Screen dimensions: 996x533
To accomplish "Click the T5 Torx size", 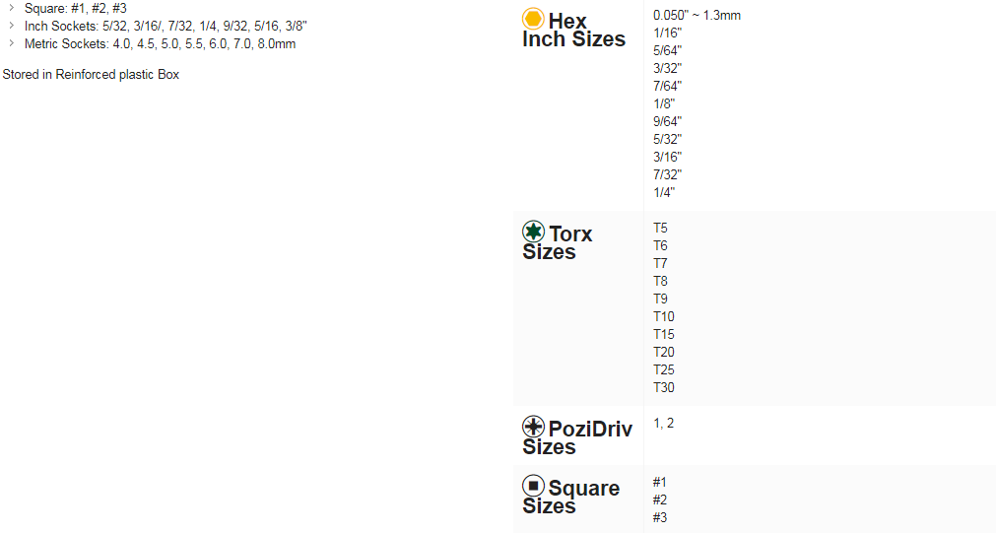I will point(660,228).
